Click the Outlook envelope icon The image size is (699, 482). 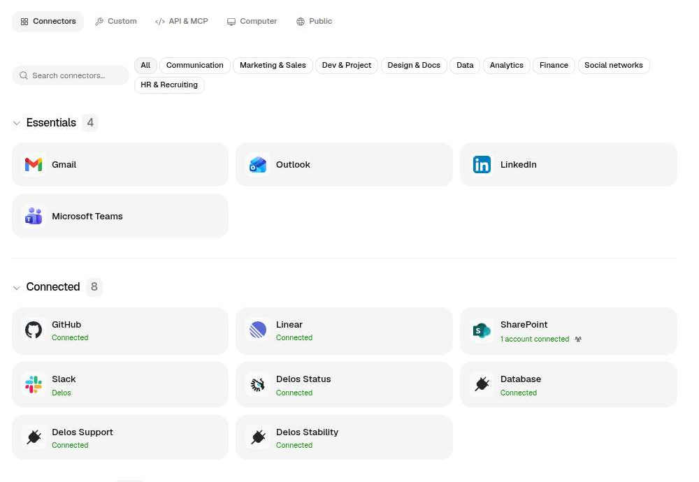pyautogui.click(x=258, y=165)
